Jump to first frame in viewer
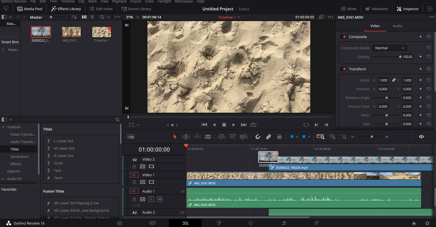The height and width of the screenshot is (227, 436). click(204, 125)
